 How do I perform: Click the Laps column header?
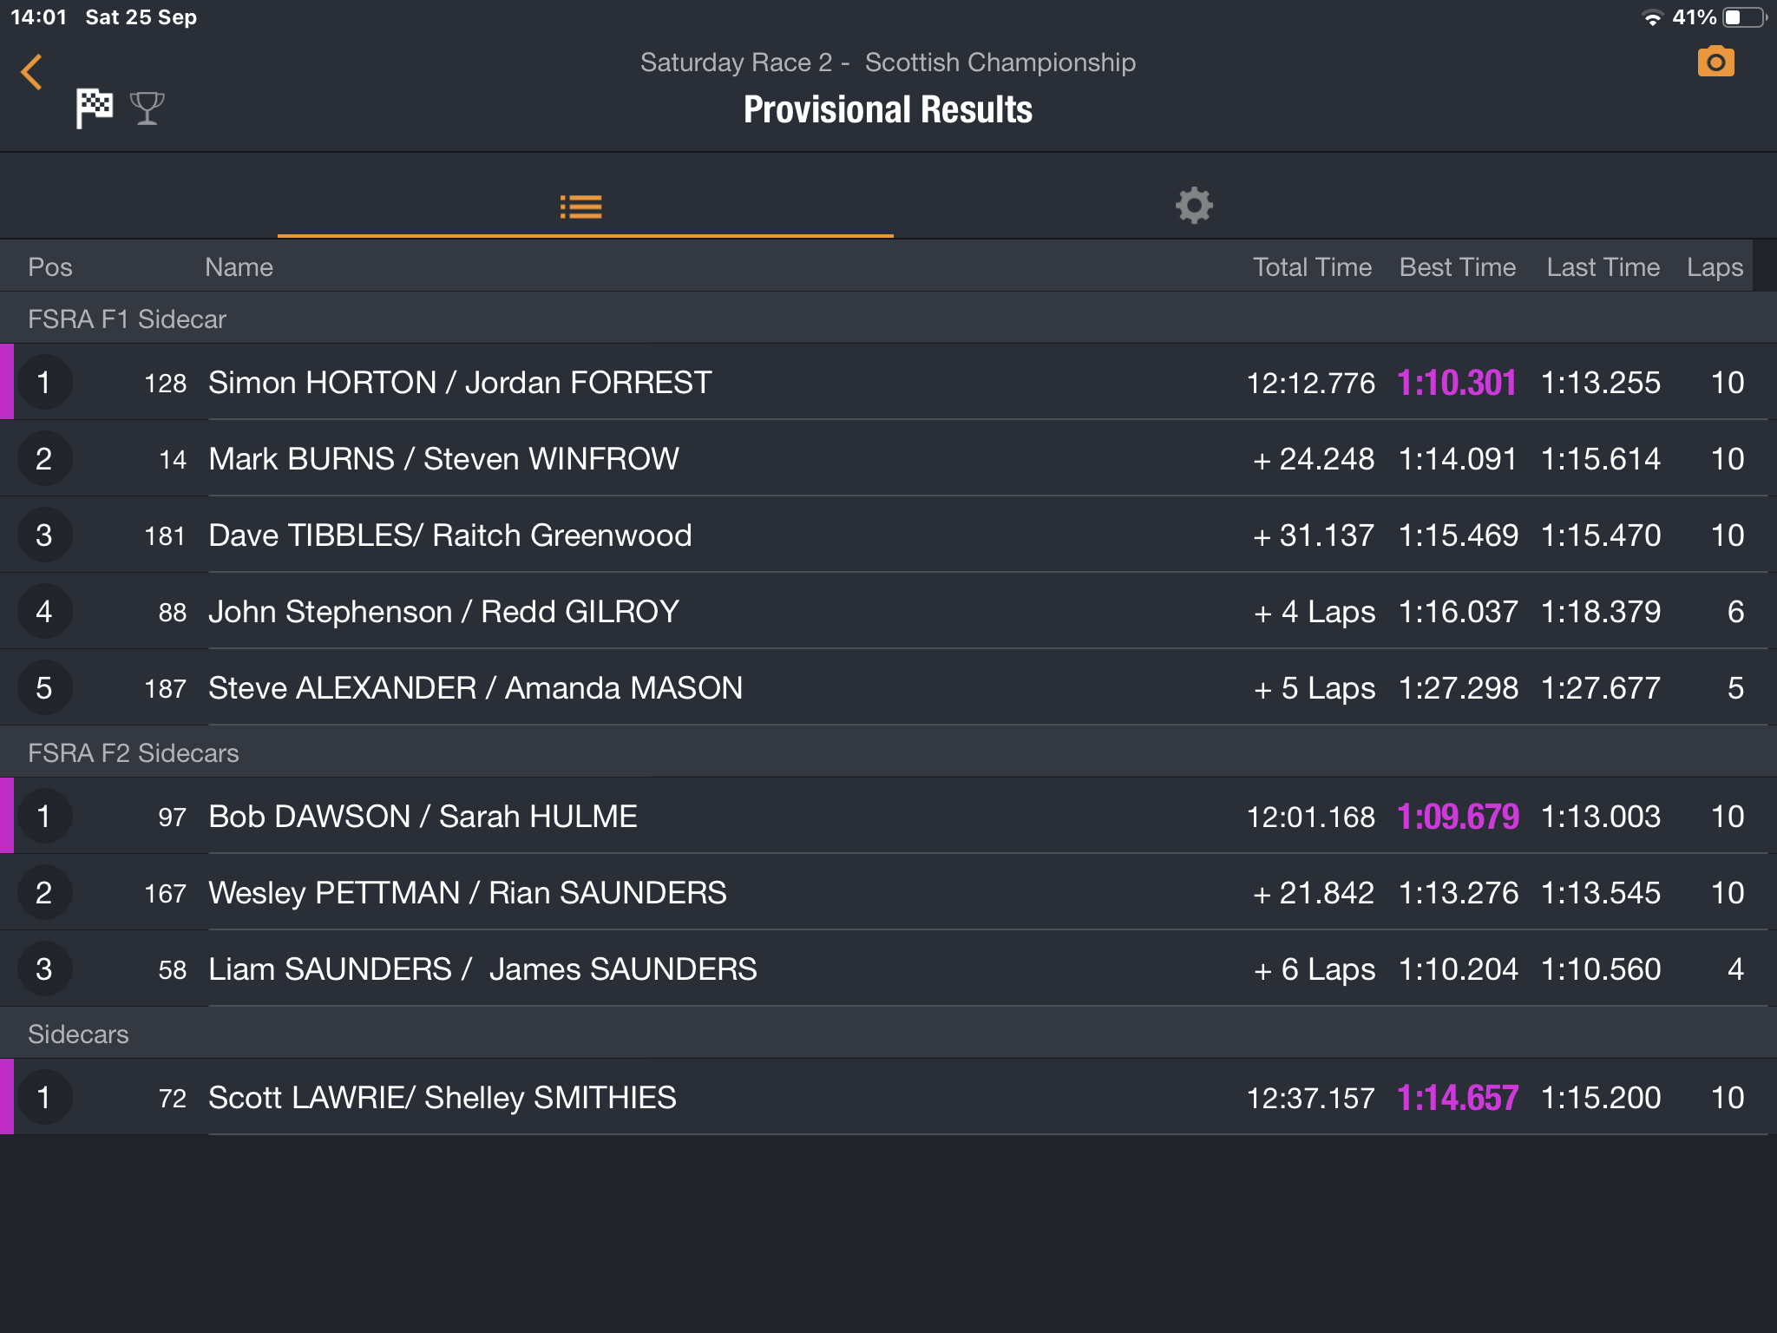[1715, 268]
